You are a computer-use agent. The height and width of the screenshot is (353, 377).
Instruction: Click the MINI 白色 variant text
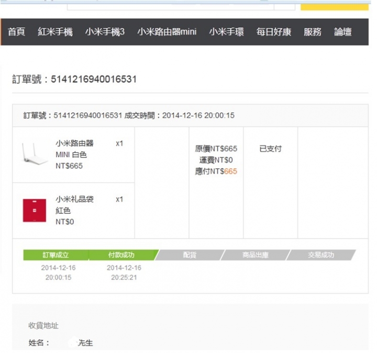(71, 155)
